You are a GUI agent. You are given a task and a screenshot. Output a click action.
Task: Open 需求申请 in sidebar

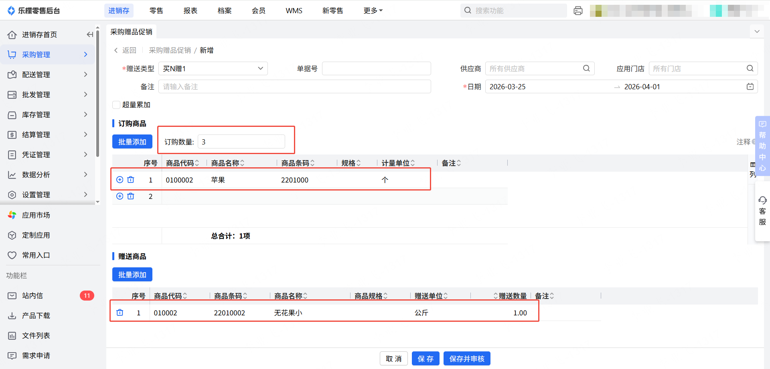[36, 356]
